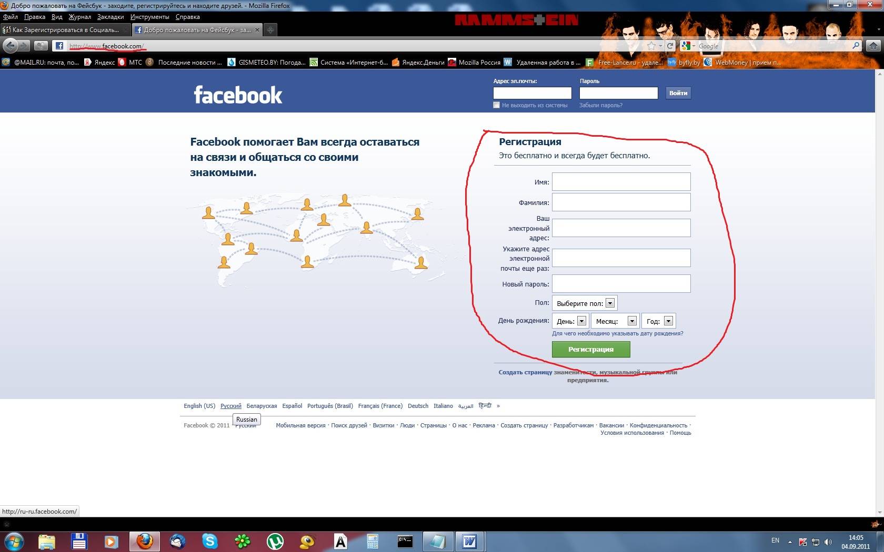The width and height of the screenshot is (884, 552).
Task: Click the 'Создать страницу' link below registration
Action: click(x=525, y=372)
